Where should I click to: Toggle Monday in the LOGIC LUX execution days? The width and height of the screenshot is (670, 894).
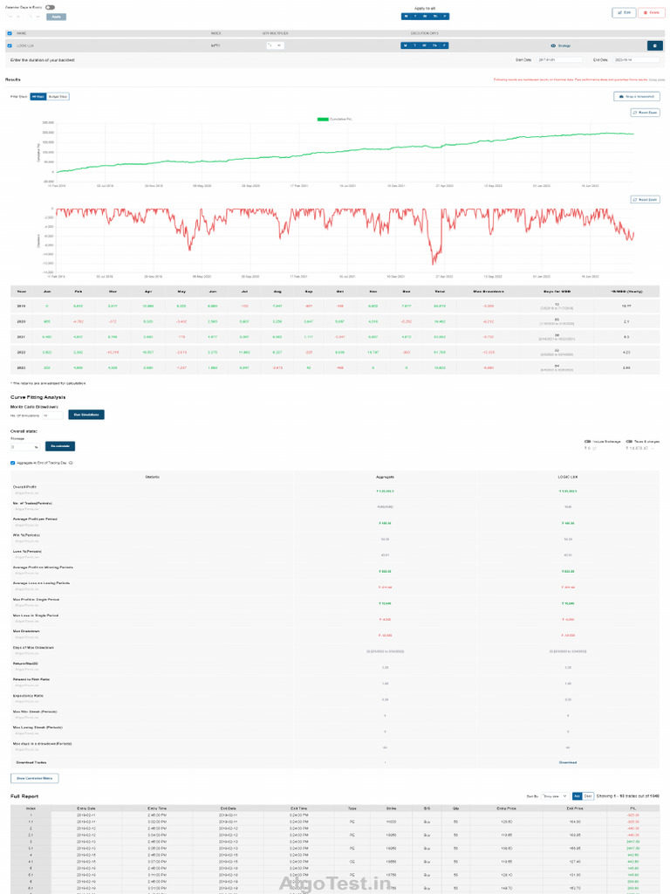(405, 45)
